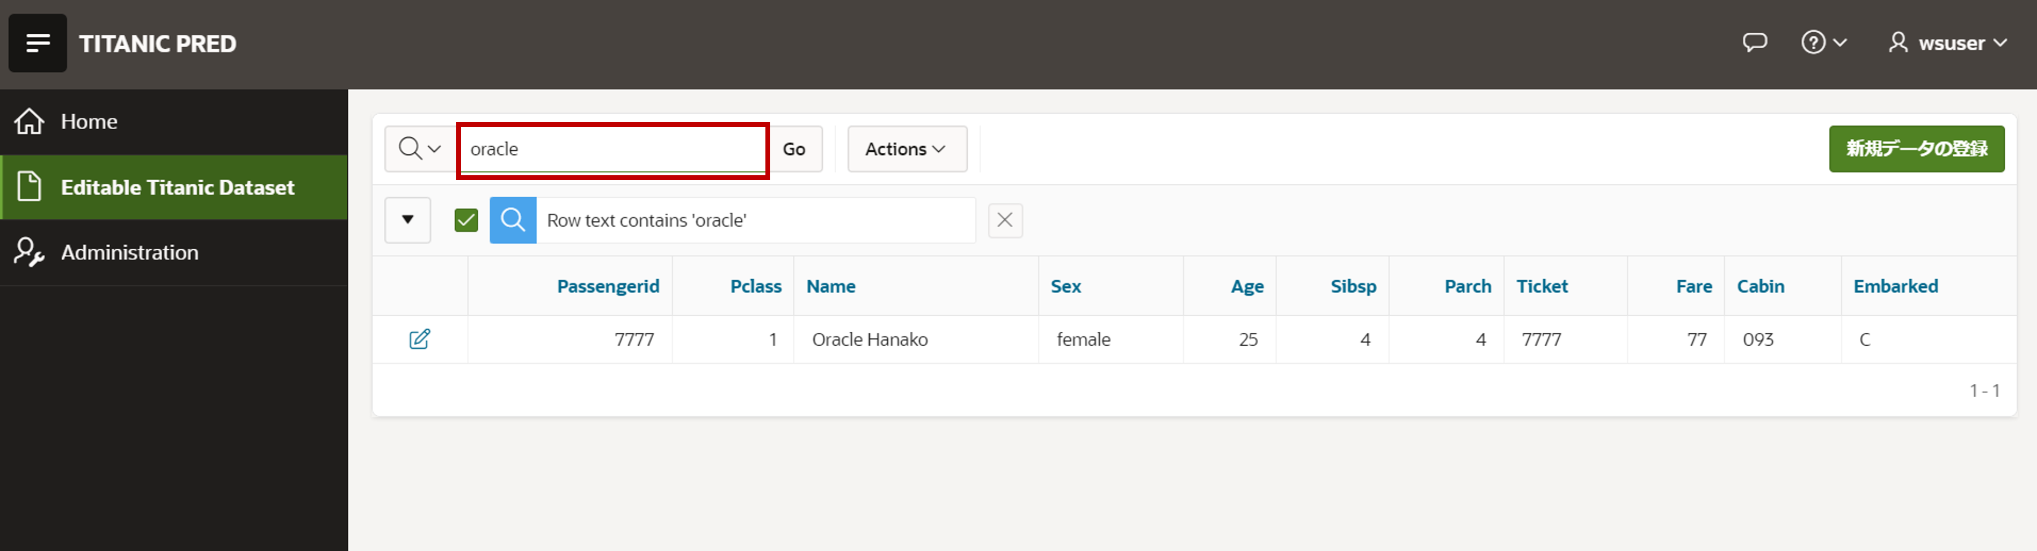This screenshot has height=551, width=2037.
Task: Click the edit pencil icon for Oracle Hanako
Action: coord(419,339)
